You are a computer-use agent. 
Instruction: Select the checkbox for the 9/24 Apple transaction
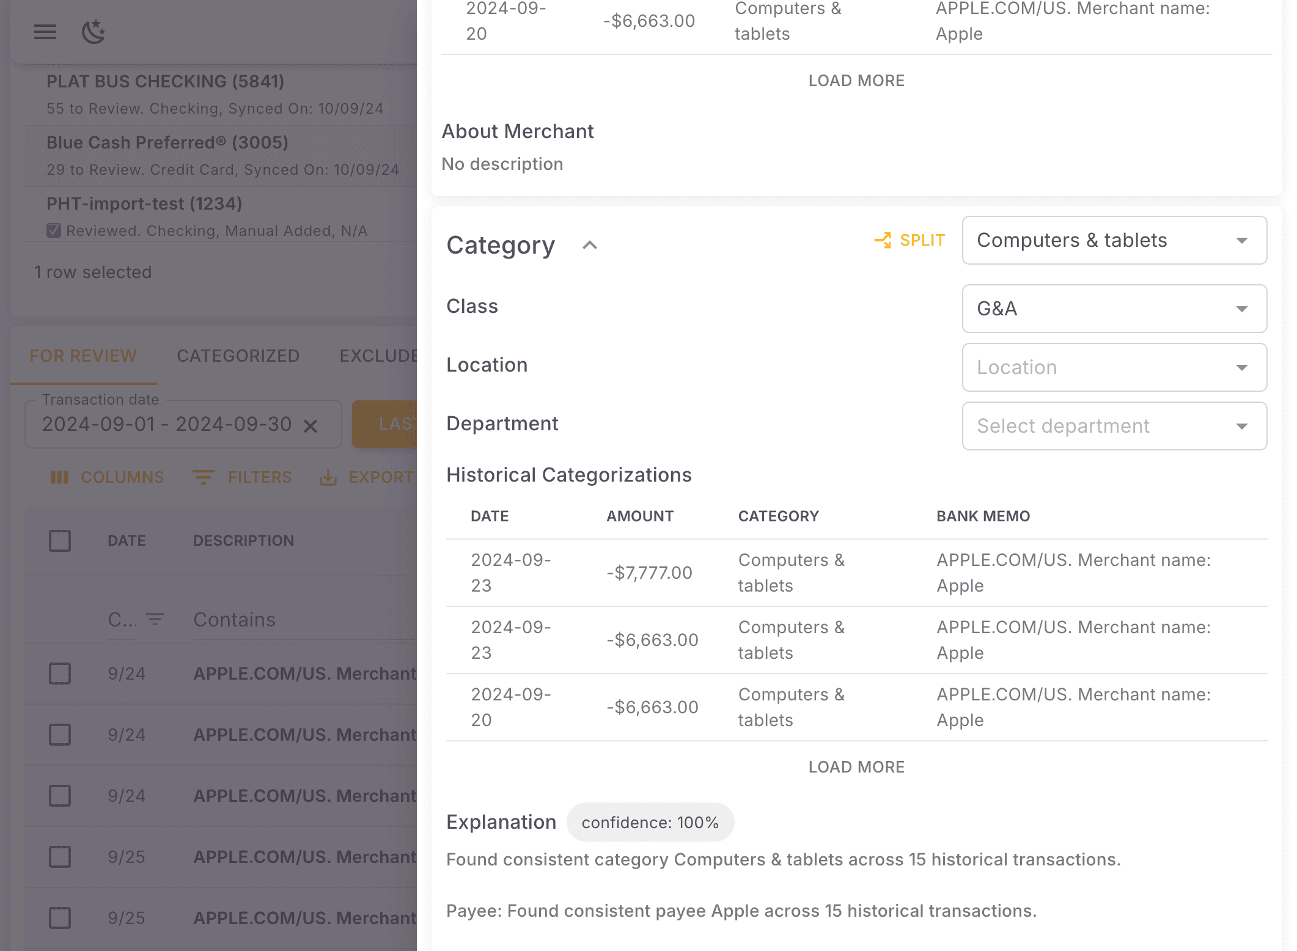point(59,674)
